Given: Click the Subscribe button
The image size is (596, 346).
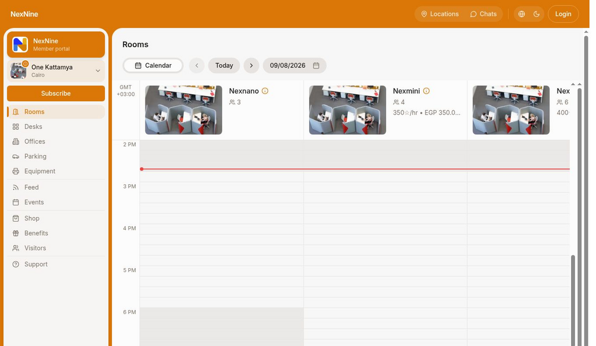Looking at the screenshot, I should tap(56, 94).
